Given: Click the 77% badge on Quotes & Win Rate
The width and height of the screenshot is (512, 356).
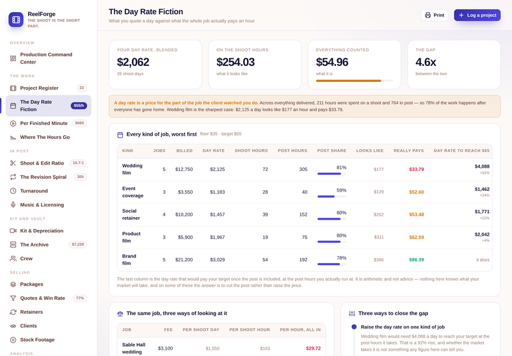Looking at the screenshot, I should (80, 298).
